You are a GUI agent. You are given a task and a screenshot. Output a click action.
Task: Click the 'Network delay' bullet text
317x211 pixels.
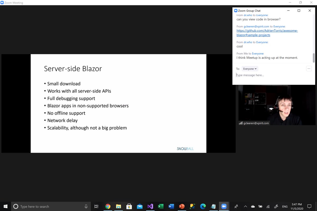coord(62,121)
